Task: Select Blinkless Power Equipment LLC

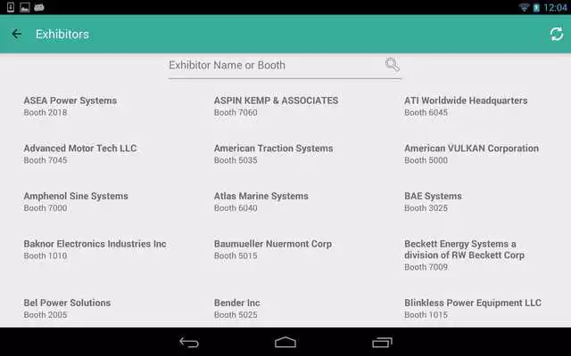Action: coord(473,309)
